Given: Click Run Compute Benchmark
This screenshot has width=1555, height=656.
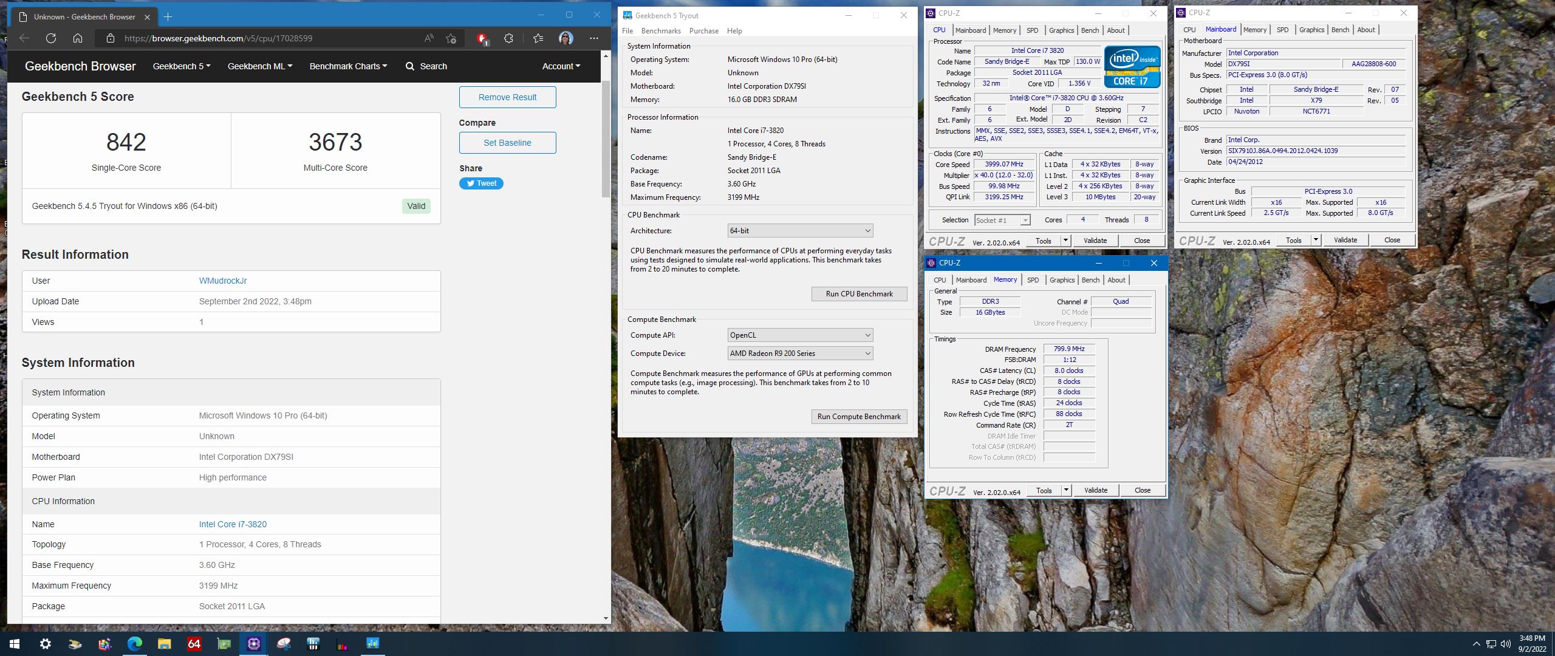Looking at the screenshot, I should [x=859, y=417].
